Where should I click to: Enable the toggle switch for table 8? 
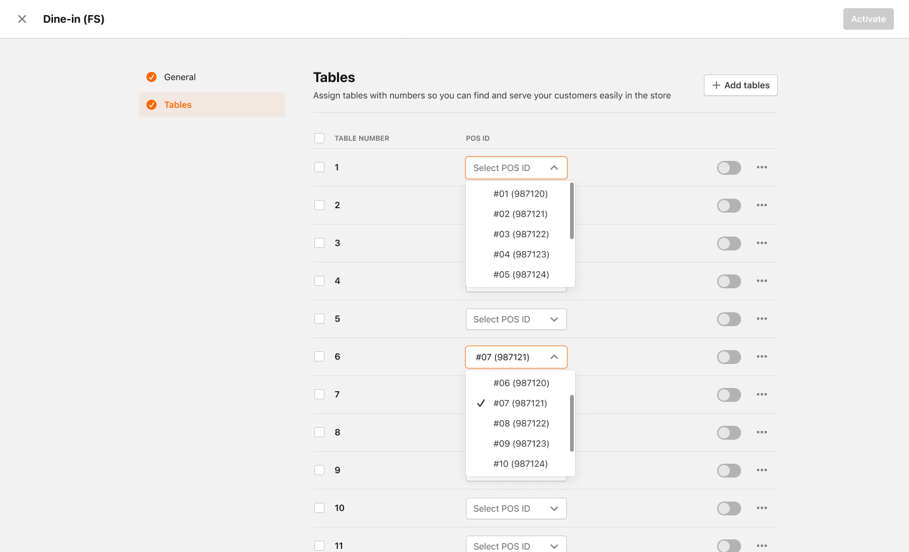click(x=729, y=433)
